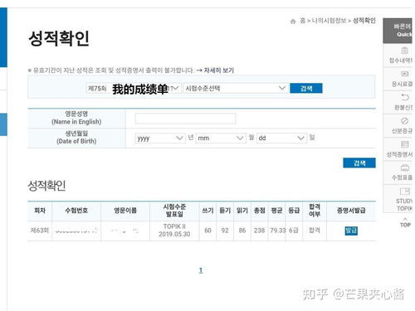Open 응시료결제 quick menu icon
Viewport: 415px width, 311px height.
(404, 74)
